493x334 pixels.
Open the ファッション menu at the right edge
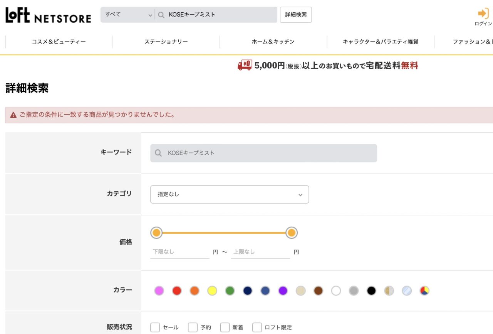(473, 42)
